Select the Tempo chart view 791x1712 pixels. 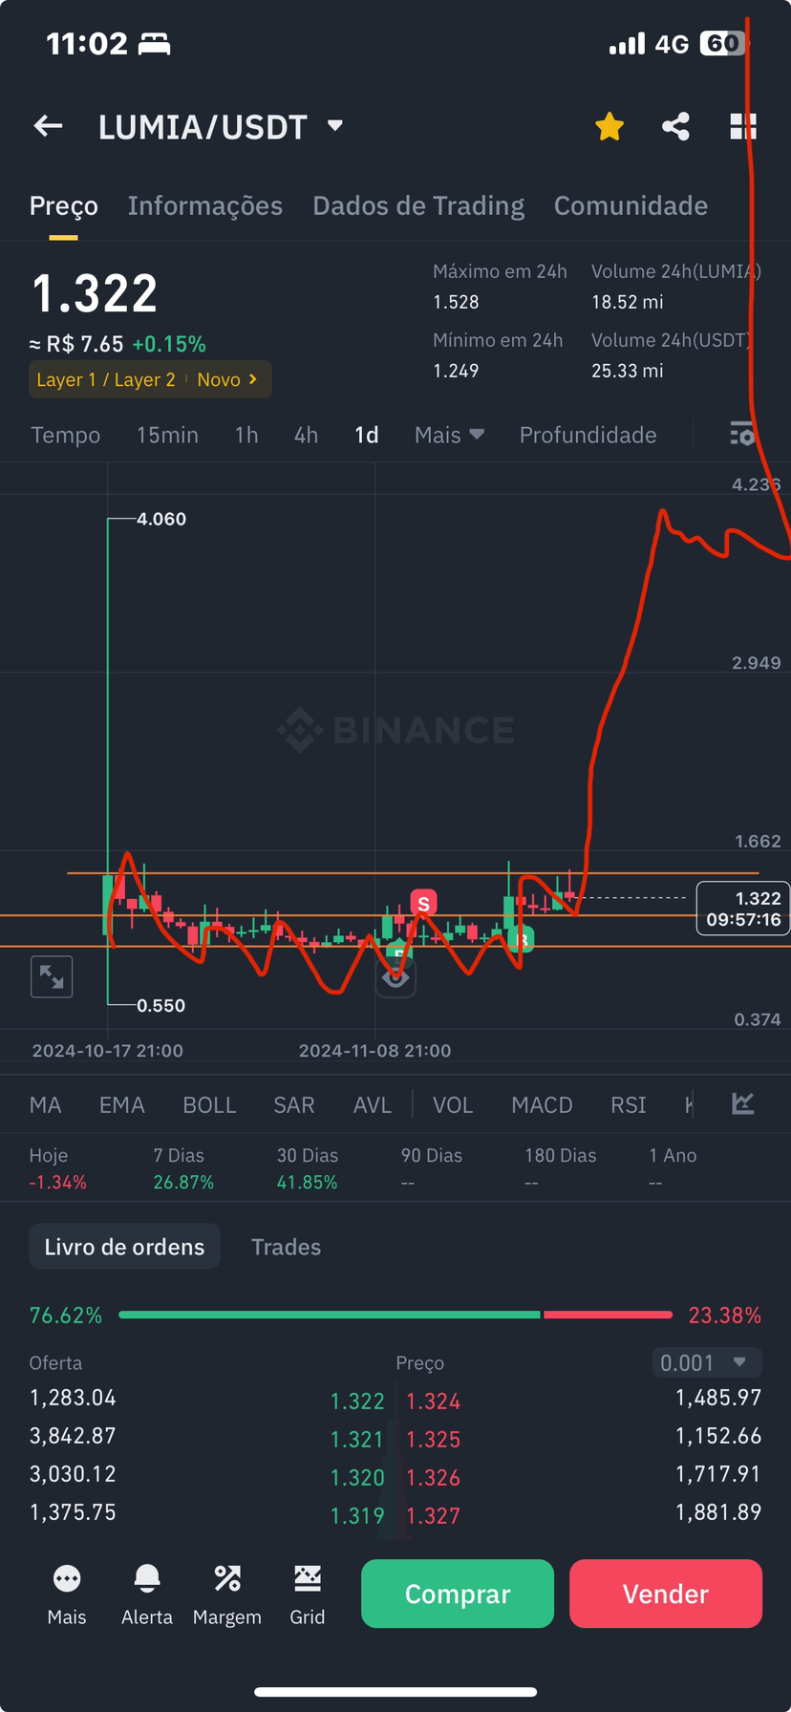[x=65, y=435]
